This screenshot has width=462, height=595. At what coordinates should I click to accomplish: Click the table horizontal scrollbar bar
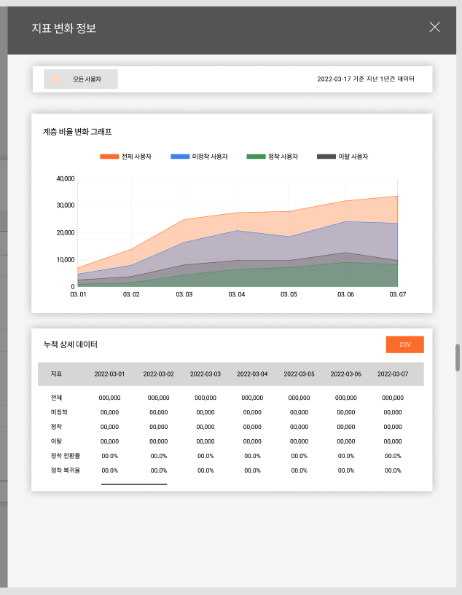[134, 484]
